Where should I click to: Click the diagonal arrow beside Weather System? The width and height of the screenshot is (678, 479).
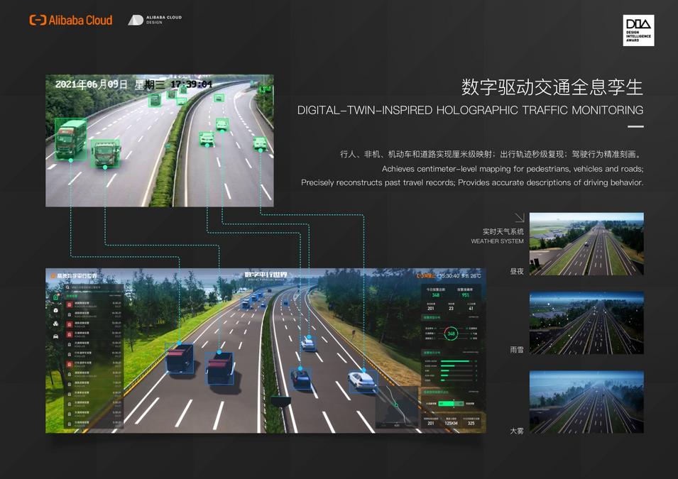[x=518, y=218]
